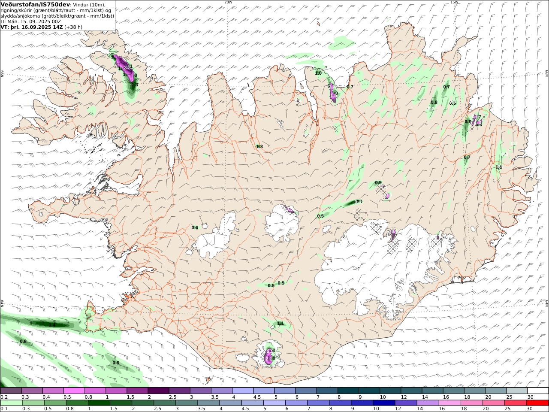Click the 1.0 value on the northern peninsula tip
The width and height of the screenshot is (549, 412).
(x=318, y=73)
